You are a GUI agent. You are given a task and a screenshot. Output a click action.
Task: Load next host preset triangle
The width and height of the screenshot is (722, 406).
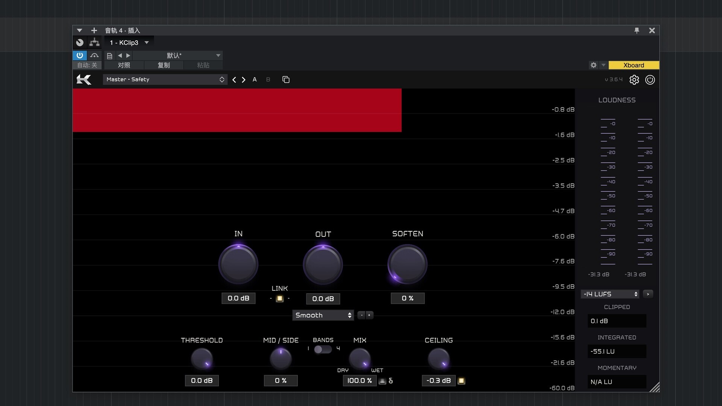coord(128,56)
